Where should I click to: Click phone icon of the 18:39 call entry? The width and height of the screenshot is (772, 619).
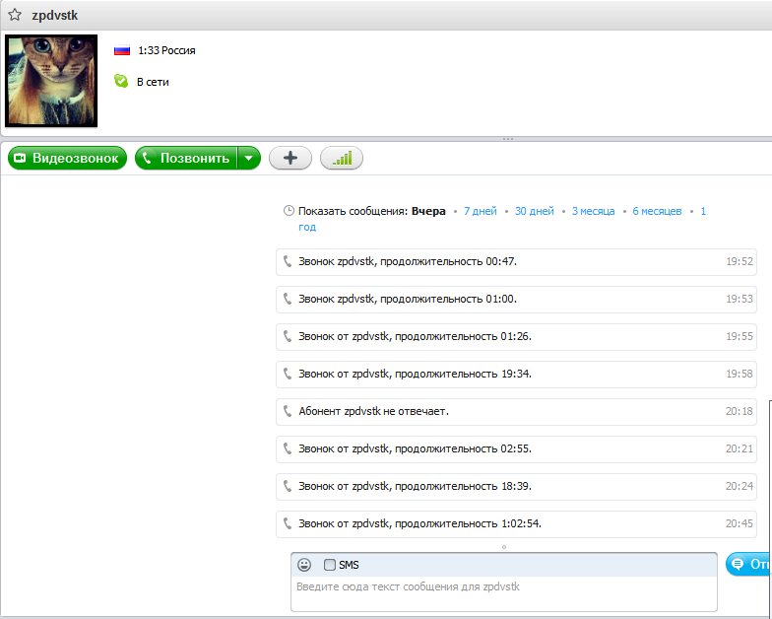pyautogui.click(x=288, y=486)
